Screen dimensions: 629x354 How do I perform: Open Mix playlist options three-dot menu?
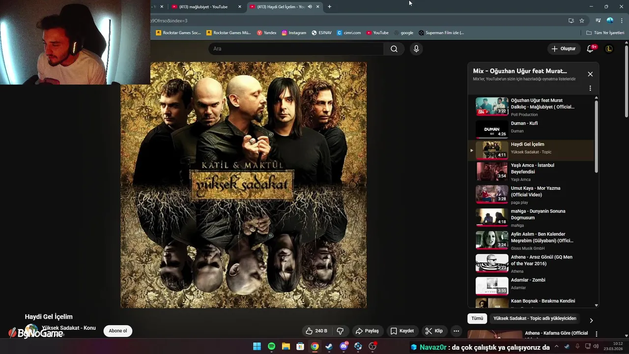590,88
